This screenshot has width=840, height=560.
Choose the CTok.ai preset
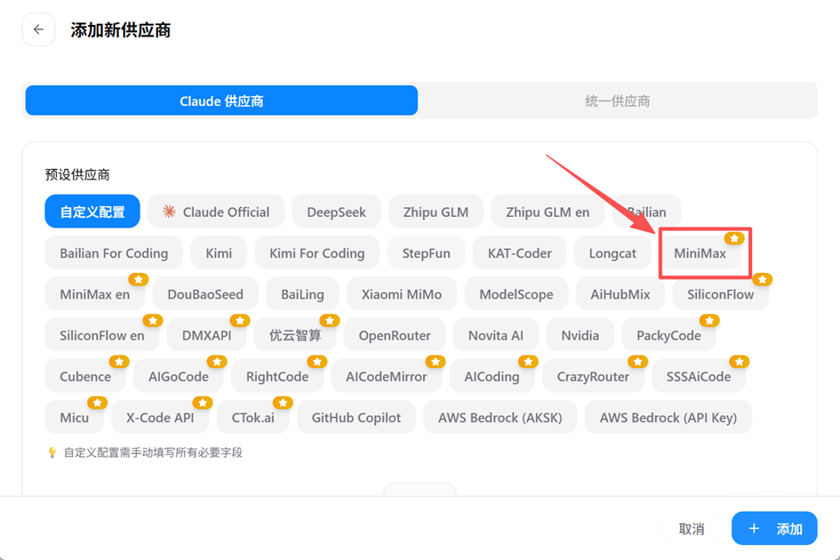click(x=252, y=418)
